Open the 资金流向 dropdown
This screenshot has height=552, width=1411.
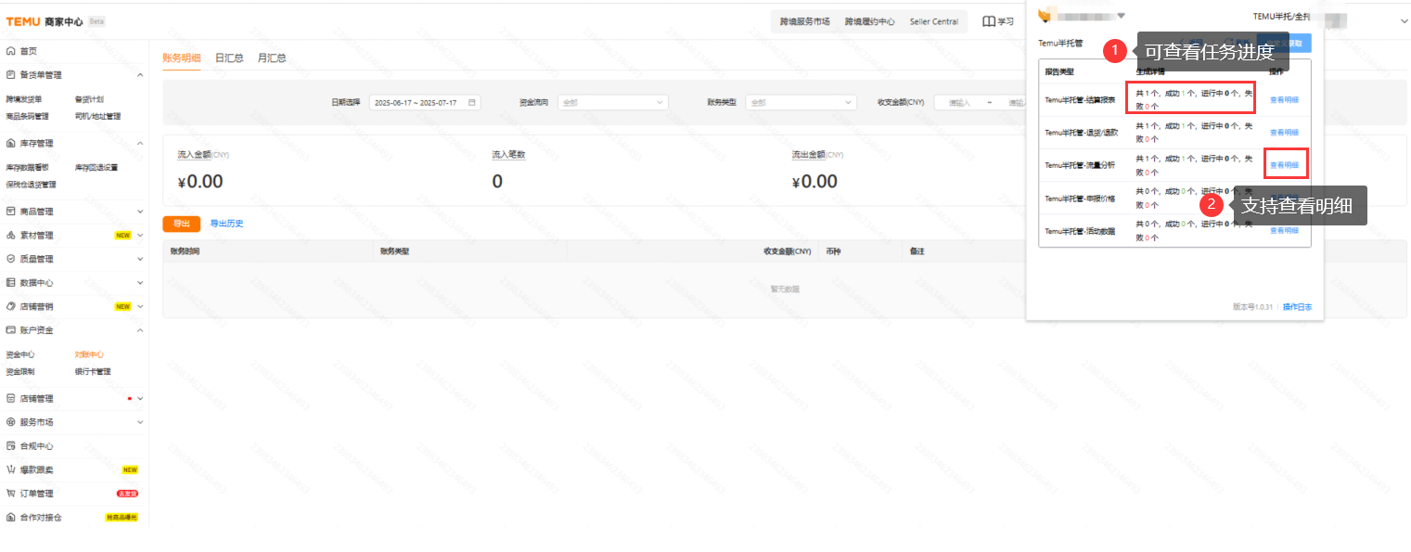coord(612,102)
